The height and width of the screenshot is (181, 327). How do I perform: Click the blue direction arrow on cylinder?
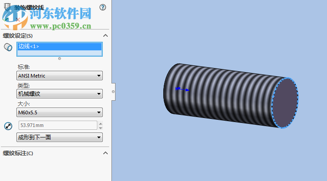click(182, 89)
